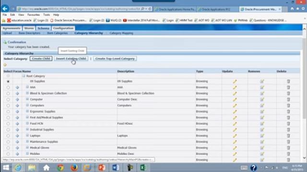Screen dimensions: 307x172
Task: Open Word from the taskbar
Action: (x=116, y=168)
